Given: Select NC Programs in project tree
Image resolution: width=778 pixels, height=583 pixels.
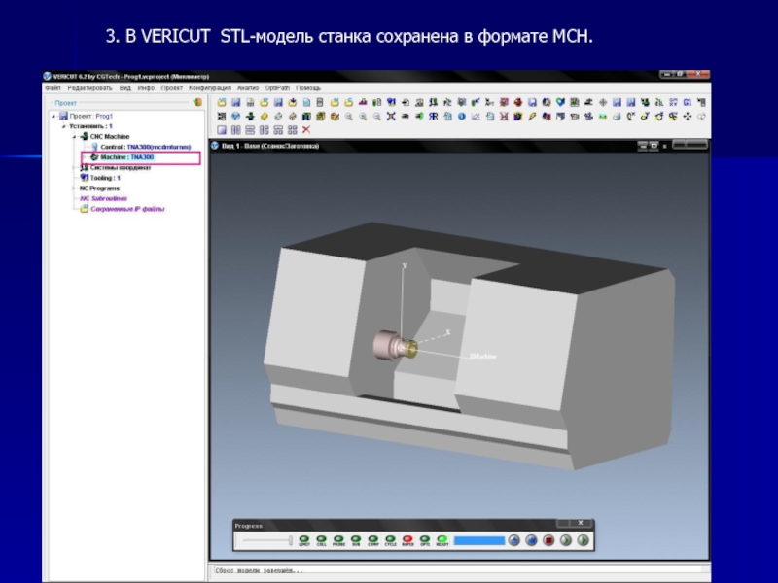Looking at the screenshot, I should (99, 188).
